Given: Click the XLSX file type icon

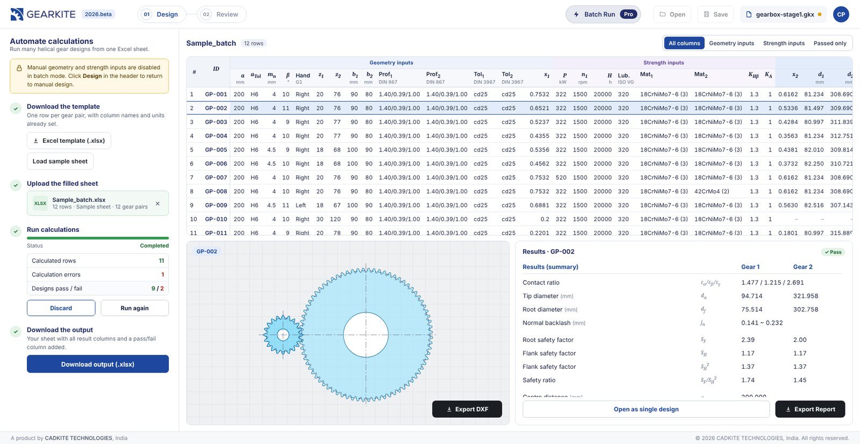Looking at the screenshot, I should (x=40, y=203).
